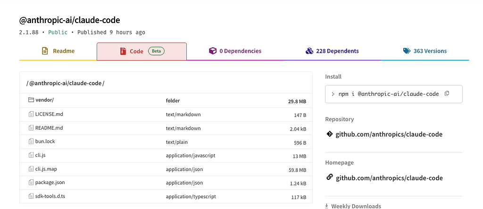Viewport: 483px width, 209px height.
Task: Click the application/javascript type cell
Action: tap(191, 155)
